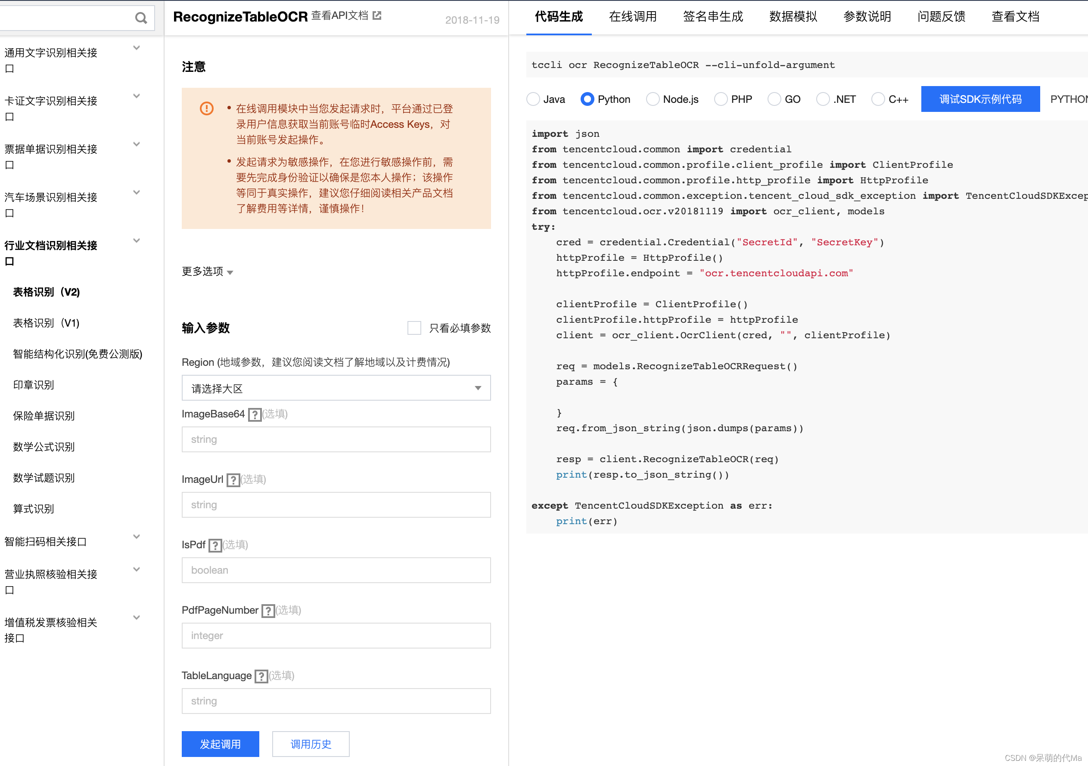Click the IsPdf help question icon
The height and width of the screenshot is (766, 1088).
pyautogui.click(x=215, y=545)
